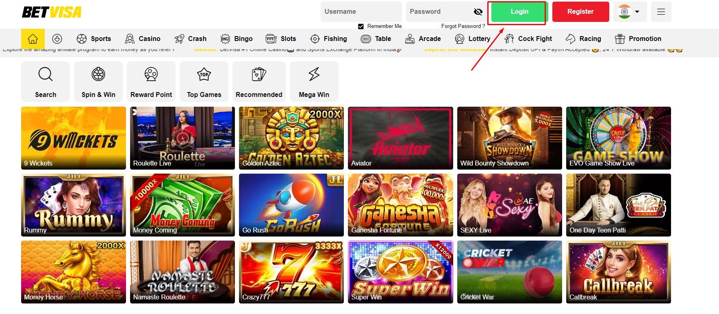The image size is (719, 314).
Task: Focus the Username input field
Action: [x=361, y=12]
